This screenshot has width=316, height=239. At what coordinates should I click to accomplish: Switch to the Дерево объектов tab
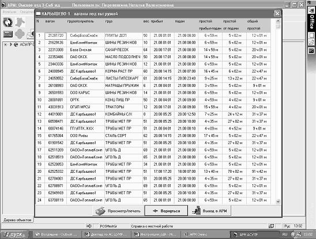click(17, 220)
